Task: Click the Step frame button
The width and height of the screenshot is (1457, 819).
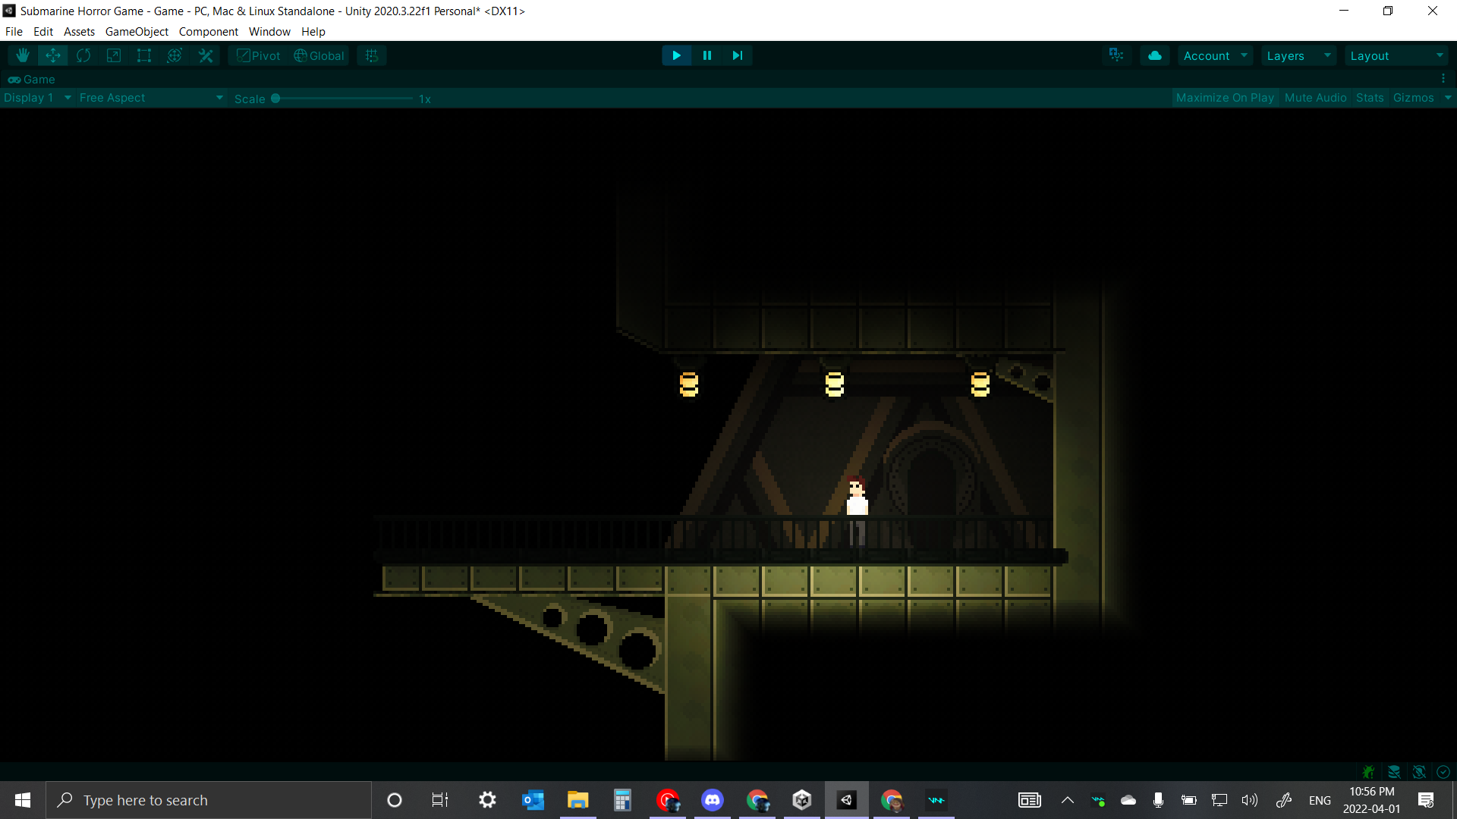Action: click(x=737, y=55)
